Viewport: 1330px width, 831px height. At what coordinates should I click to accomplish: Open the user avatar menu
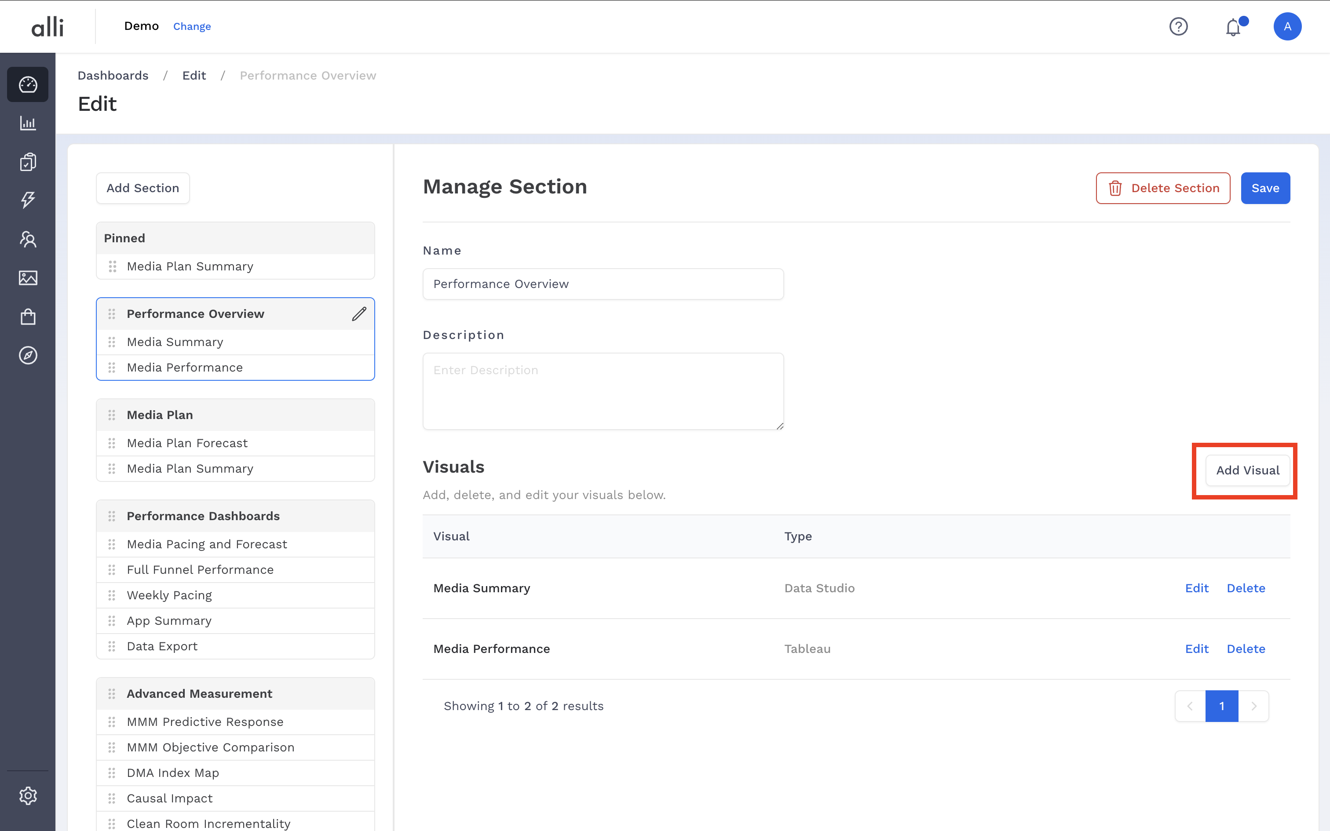1287,26
